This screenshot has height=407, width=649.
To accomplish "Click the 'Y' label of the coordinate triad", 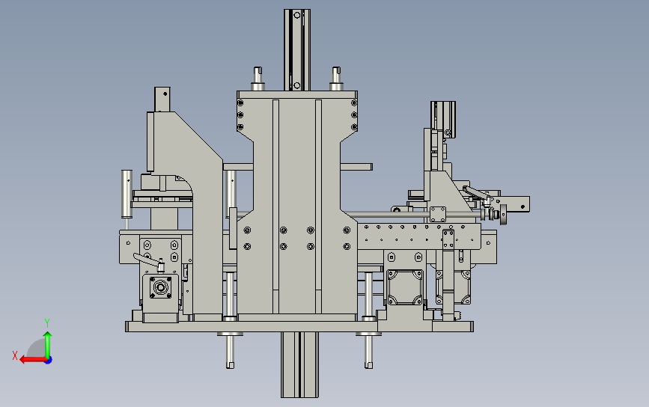I will (47, 322).
